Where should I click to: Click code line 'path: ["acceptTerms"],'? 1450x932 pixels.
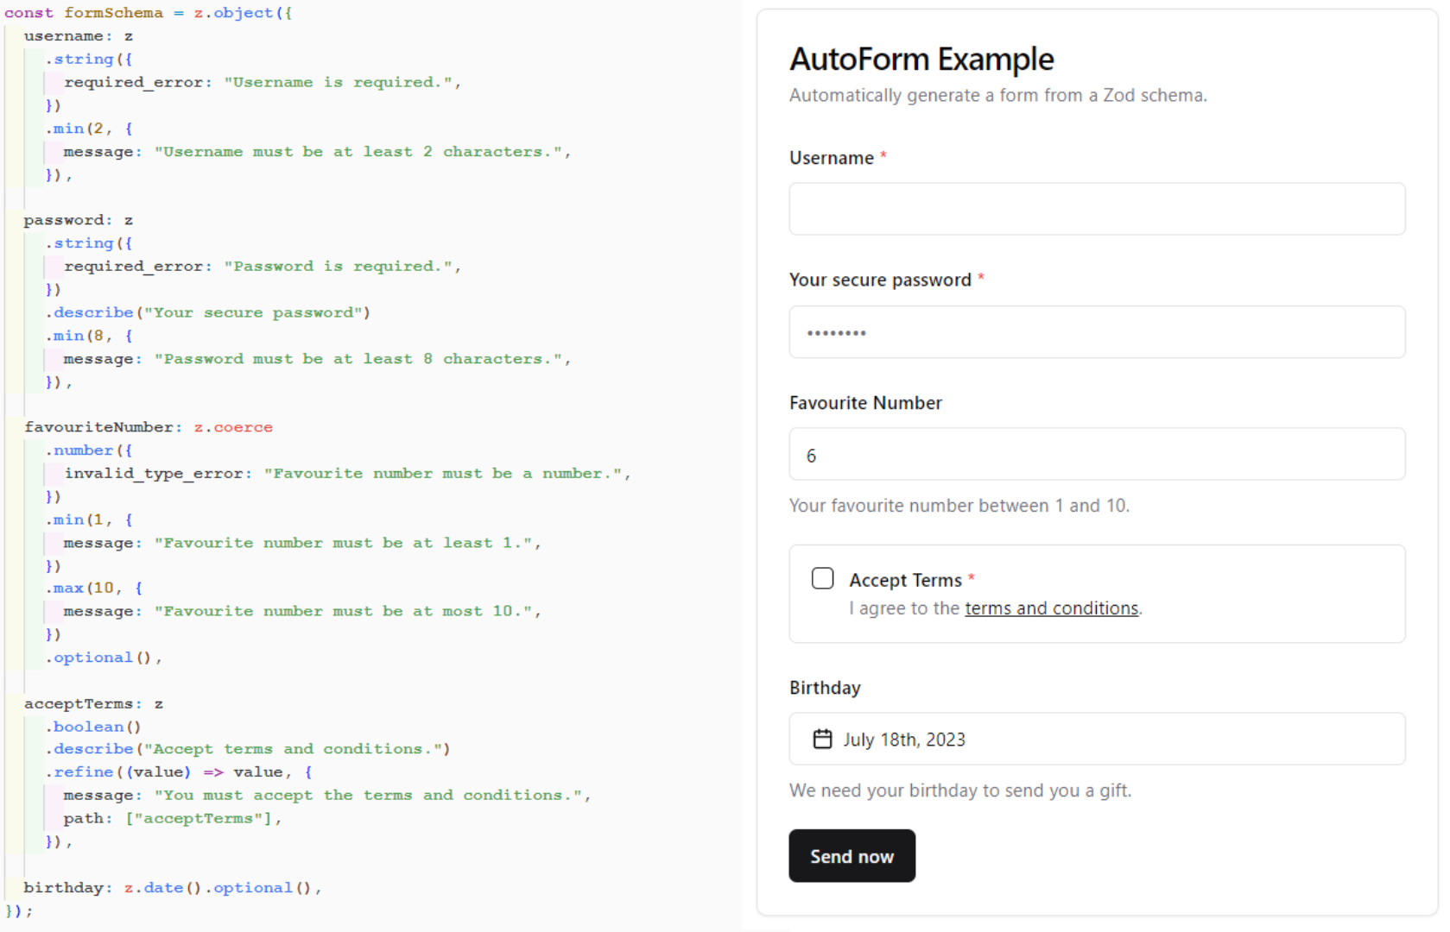(173, 819)
